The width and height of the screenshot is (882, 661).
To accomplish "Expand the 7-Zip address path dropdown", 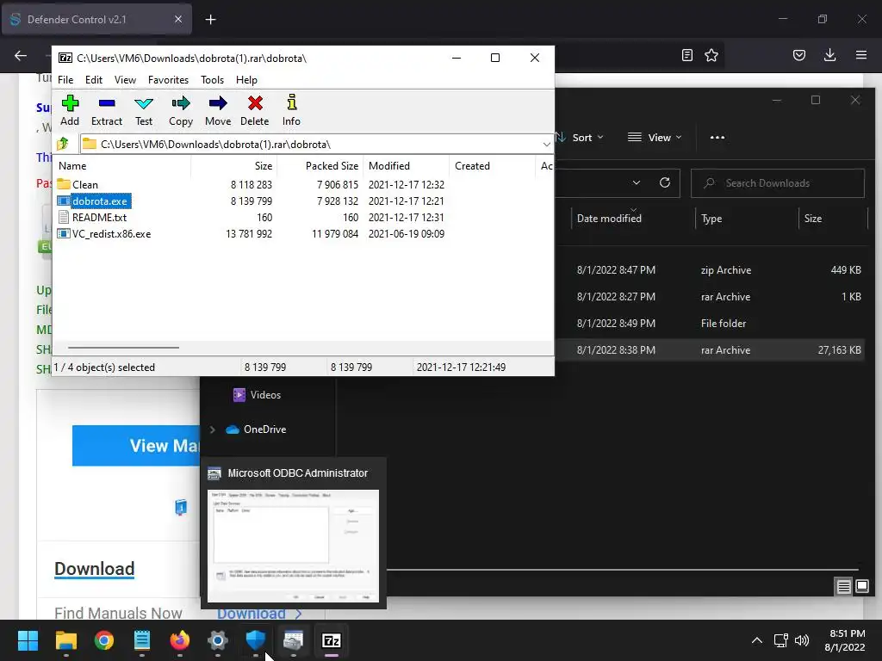I will pos(546,145).
